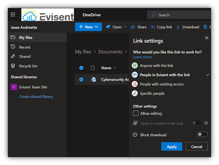This screenshot has width=219, height=165.
Task: Click the briefcase icon for Evisent people
Action: [x=135, y=75]
